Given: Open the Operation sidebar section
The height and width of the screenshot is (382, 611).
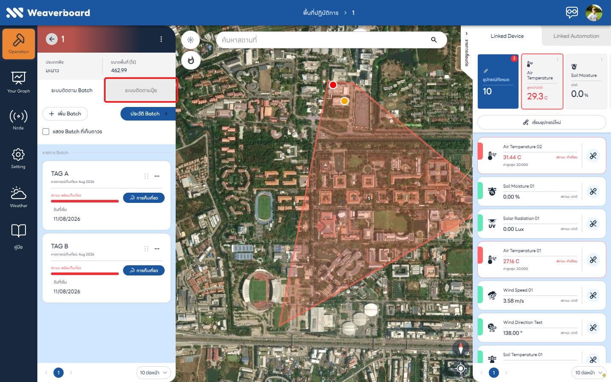Looking at the screenshot, I should point(19,44).
